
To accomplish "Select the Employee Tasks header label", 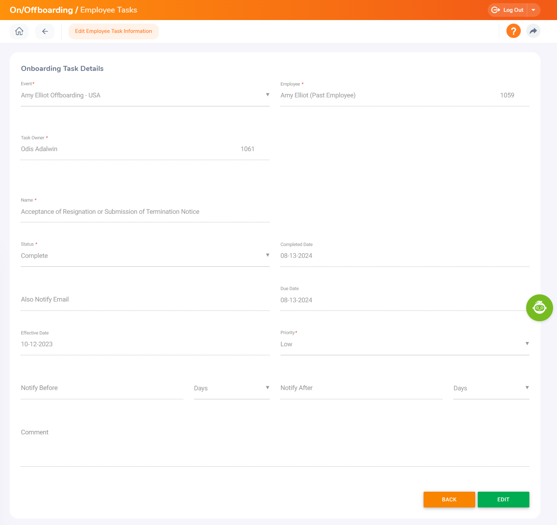I will (108, 10).
